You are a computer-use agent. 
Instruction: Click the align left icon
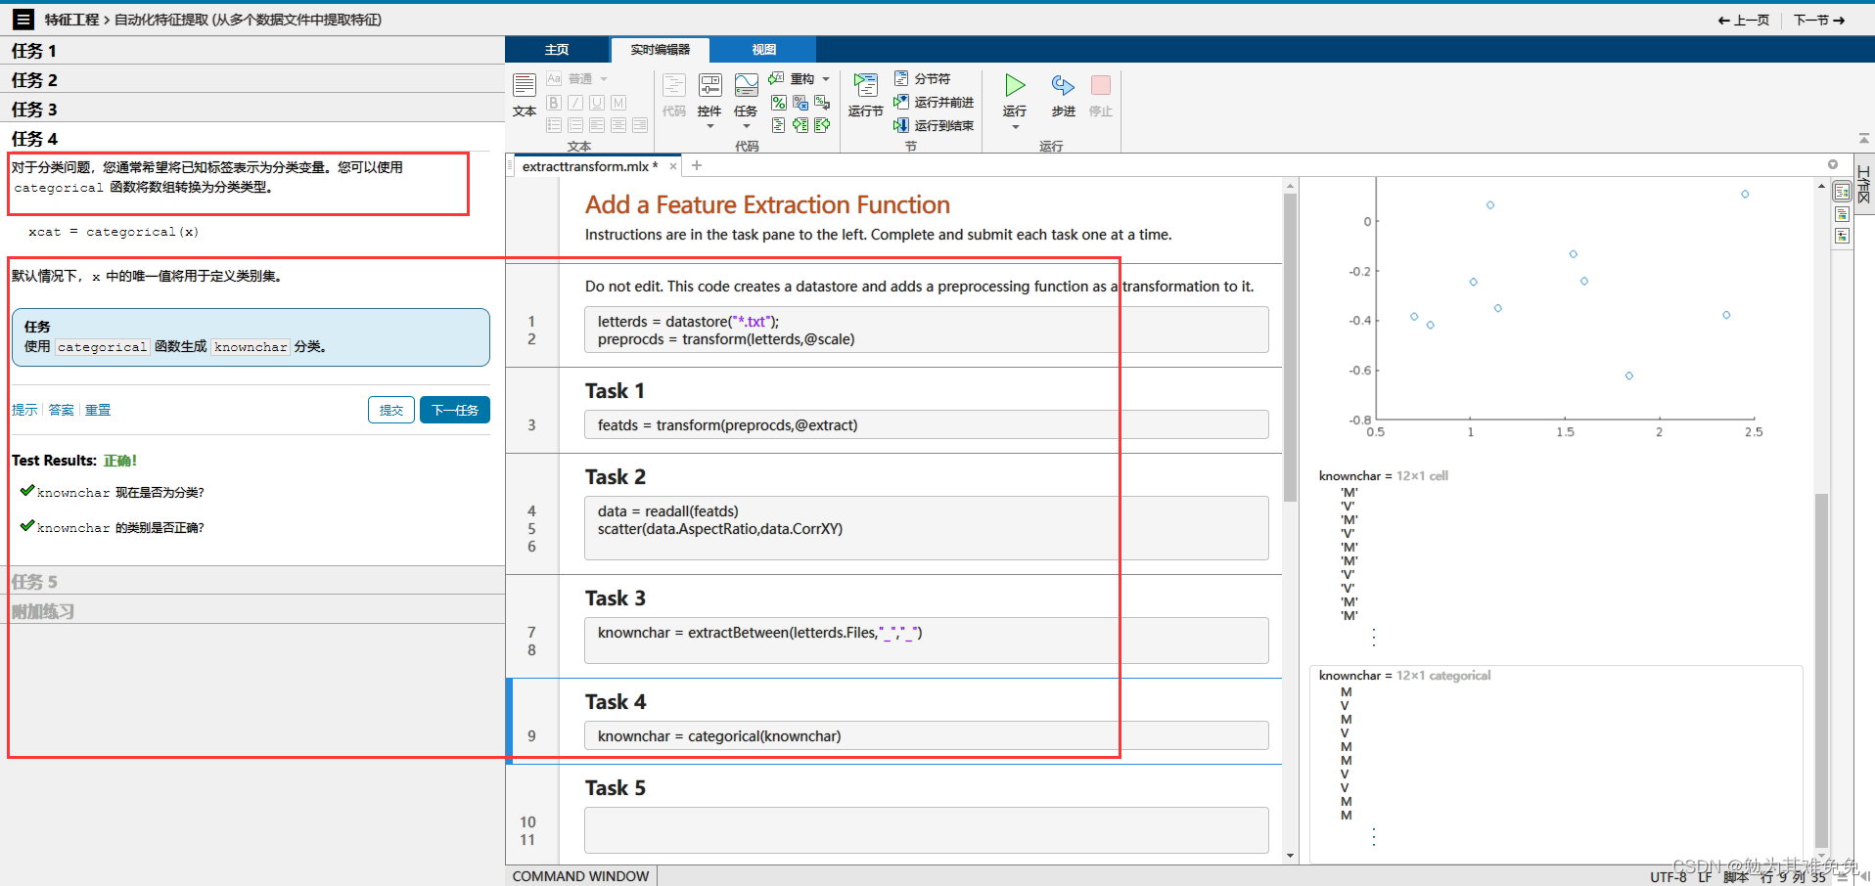pyautogui.click(x=597, y=125)
